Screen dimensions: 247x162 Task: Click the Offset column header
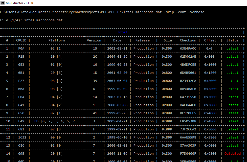point(210,40)
